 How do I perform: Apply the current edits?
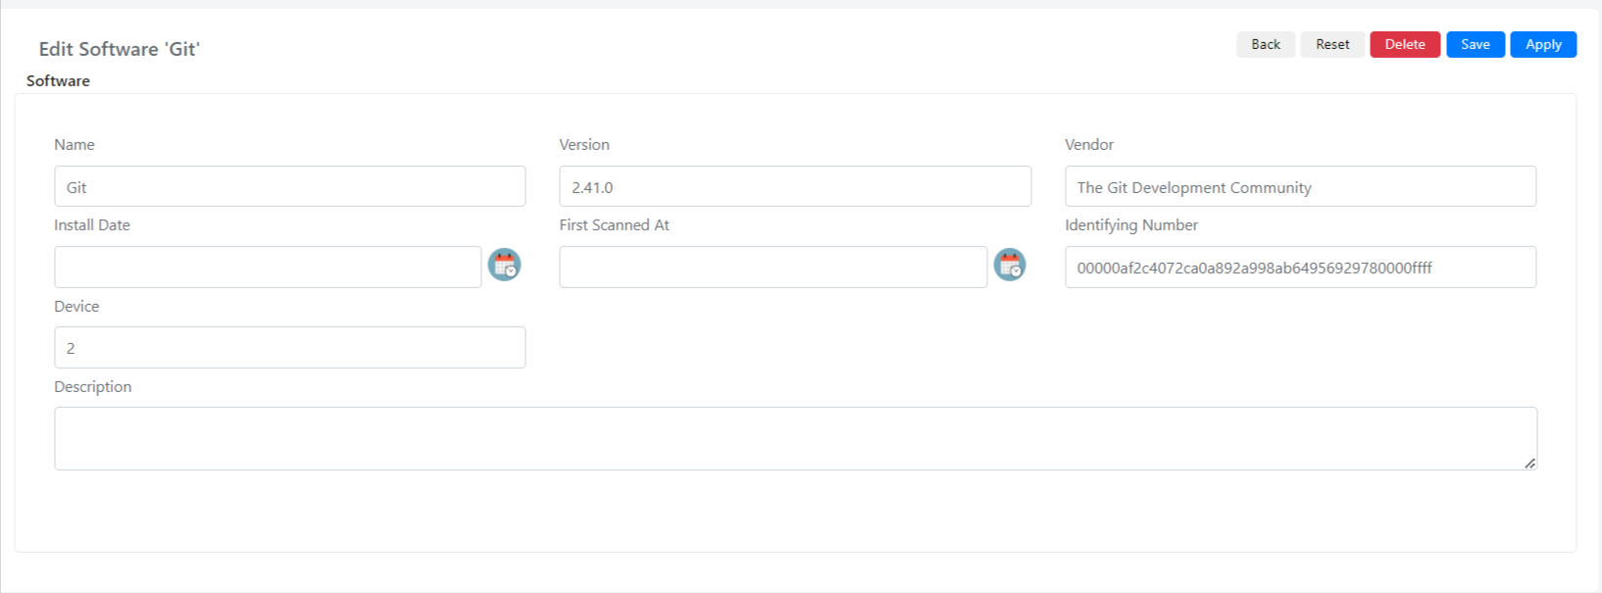coord(1543,44)
